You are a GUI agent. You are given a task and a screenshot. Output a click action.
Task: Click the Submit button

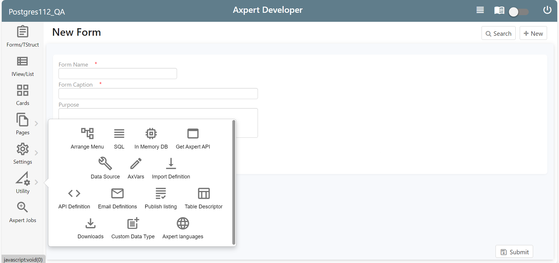click(x=514, y=252)
